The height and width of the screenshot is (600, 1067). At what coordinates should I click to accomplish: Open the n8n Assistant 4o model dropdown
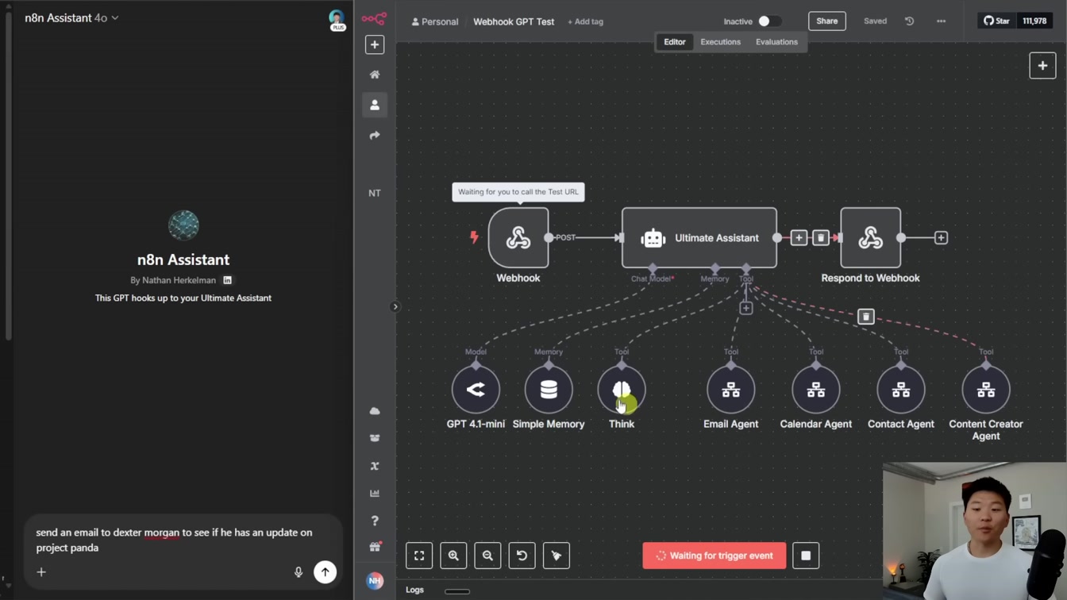tap(71, 17)
